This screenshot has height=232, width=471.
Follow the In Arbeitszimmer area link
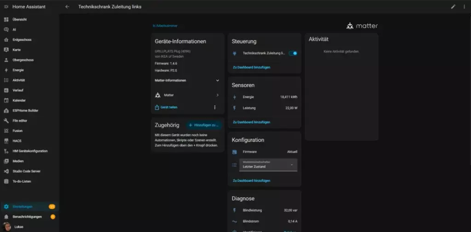165,26
